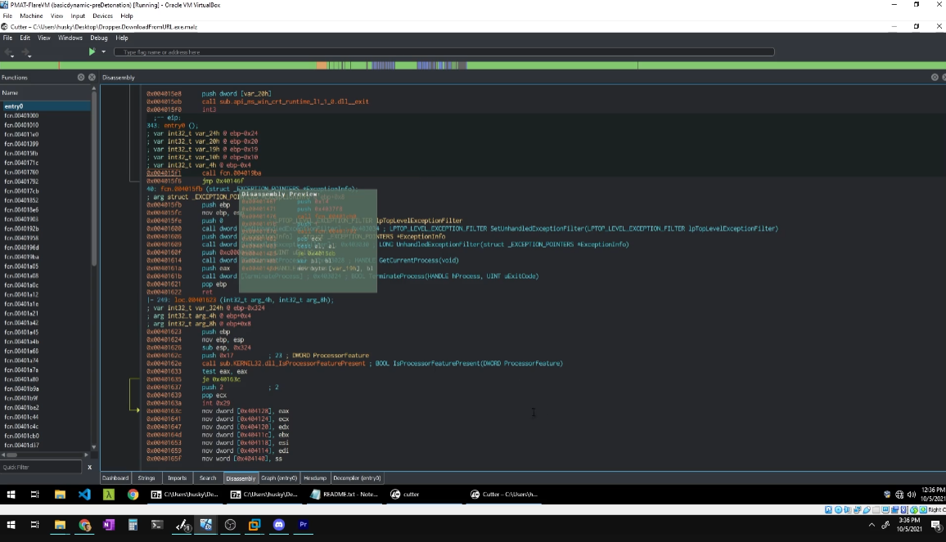Close the Disassembly panel with its X icon
The height and width of the screenshot is (542, 946).
(x=943, y=77)
